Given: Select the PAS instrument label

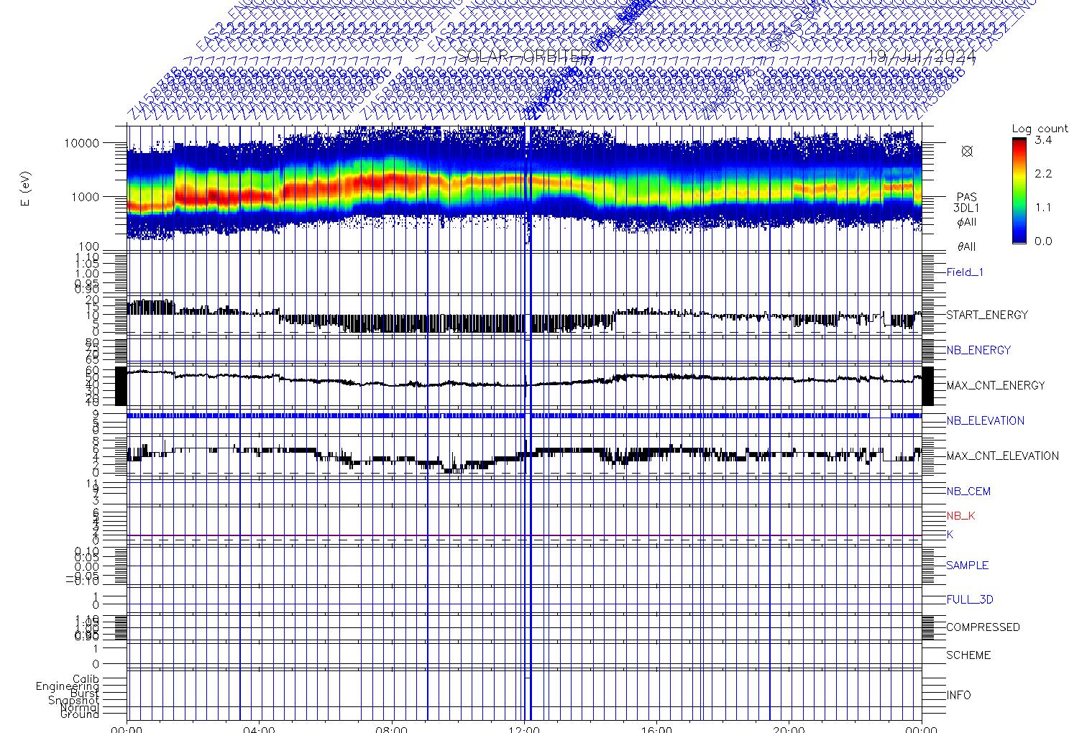Looking at the screenshot, I should [967, 197].
